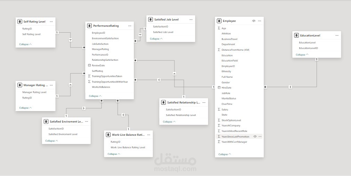Open Self Rating Level table options menu
Image resolution: width=351 pixels, height=176 pixels.
coord(51,22)
